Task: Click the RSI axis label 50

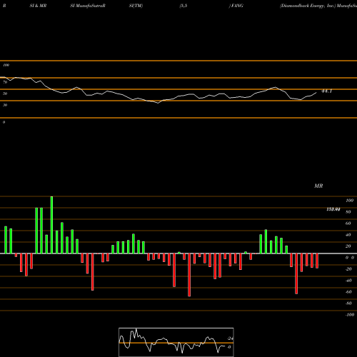Action: pos(5,94)
